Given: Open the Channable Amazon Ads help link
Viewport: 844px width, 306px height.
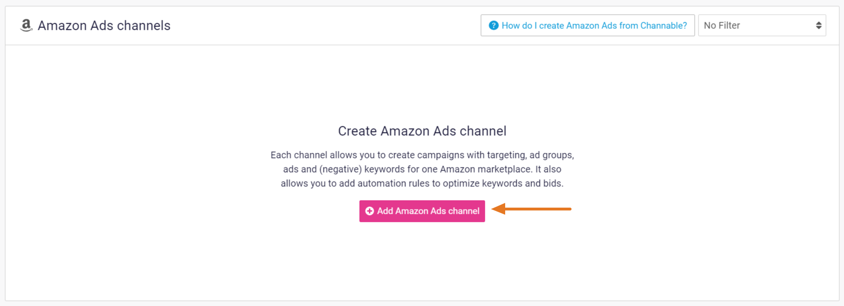Looking at the screenshot, I should 594,26.
